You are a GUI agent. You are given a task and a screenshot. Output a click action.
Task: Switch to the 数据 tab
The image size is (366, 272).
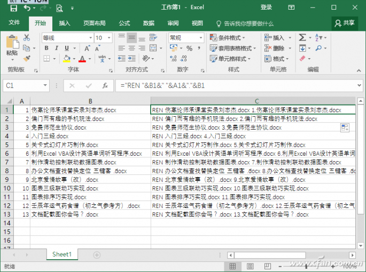149,23
